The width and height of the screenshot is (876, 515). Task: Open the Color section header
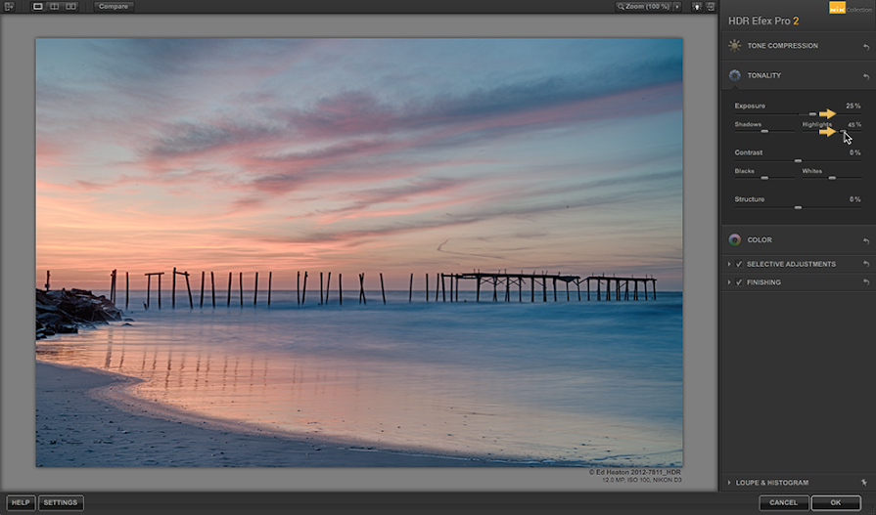pos(760,239)
